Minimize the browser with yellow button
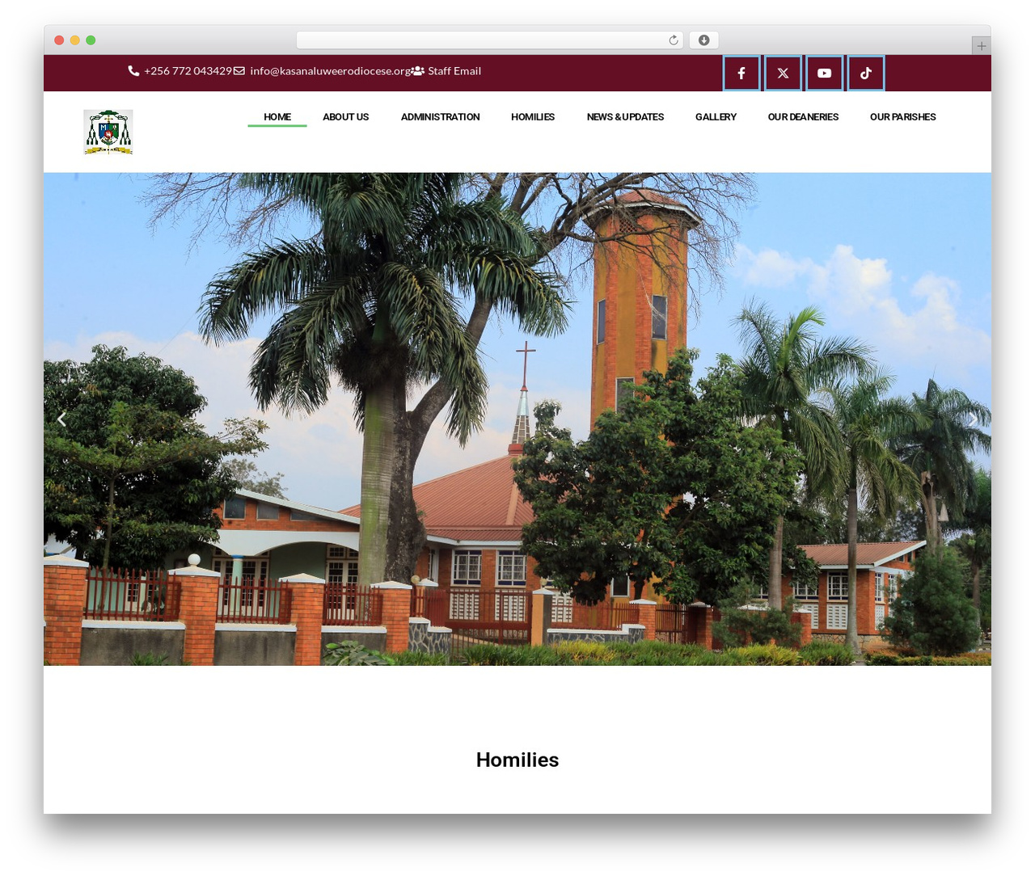This screenshot has height=876, width=1035. [75, 40]
